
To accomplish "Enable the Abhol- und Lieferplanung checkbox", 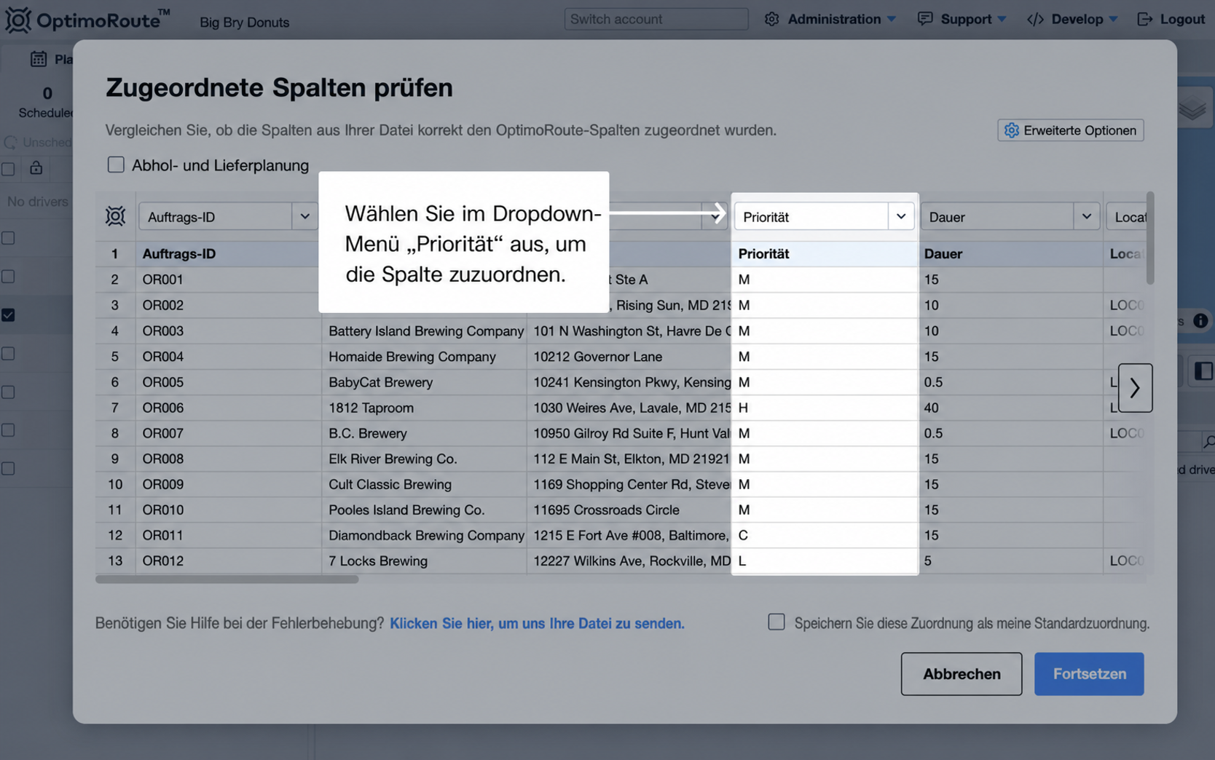I will pos(116,165).
